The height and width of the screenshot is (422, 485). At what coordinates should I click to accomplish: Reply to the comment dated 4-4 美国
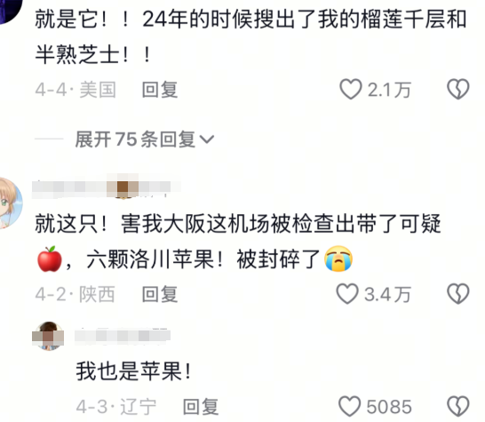tap(160, 90)
